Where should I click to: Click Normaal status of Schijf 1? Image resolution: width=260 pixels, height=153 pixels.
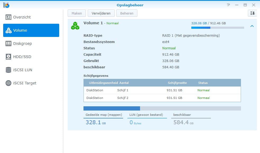coord(204,90)
